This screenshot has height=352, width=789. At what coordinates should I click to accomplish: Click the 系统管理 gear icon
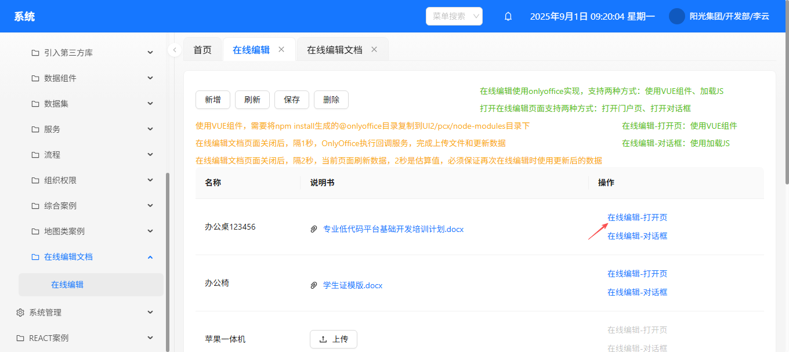[20, 313]
